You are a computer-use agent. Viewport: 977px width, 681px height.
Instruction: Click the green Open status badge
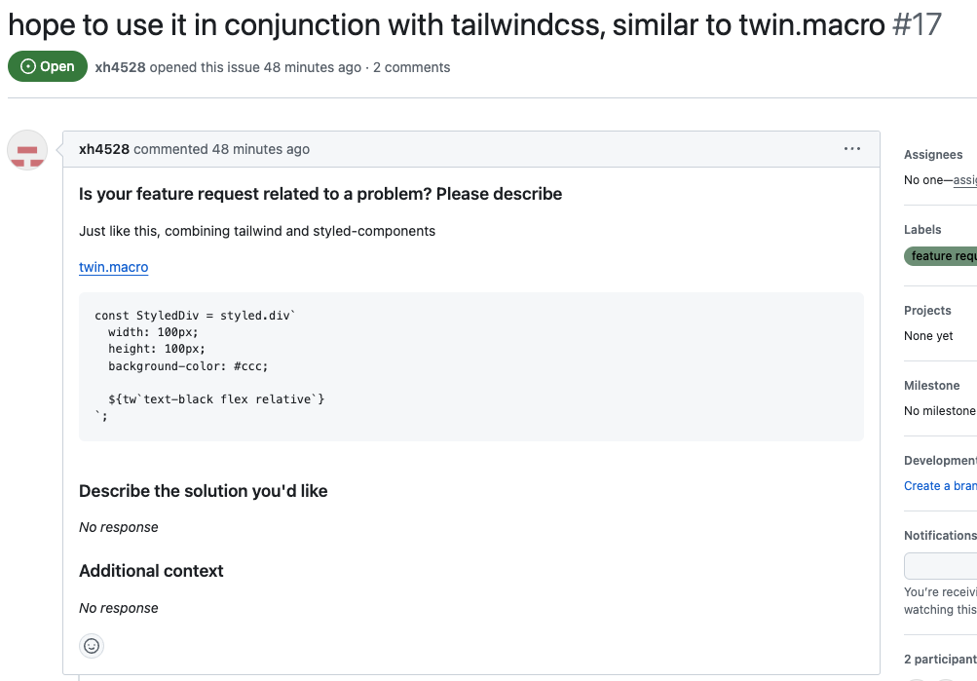click(48, 67)
